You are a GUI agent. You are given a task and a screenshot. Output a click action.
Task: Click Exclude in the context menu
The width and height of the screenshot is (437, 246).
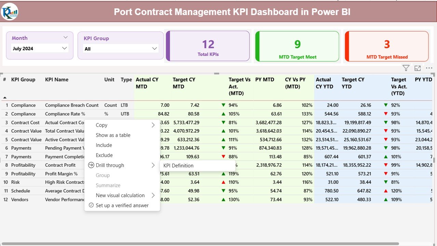104,155
